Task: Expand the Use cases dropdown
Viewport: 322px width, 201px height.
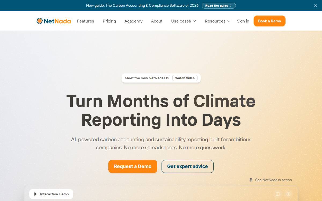Action: click(x=184, y=21)
